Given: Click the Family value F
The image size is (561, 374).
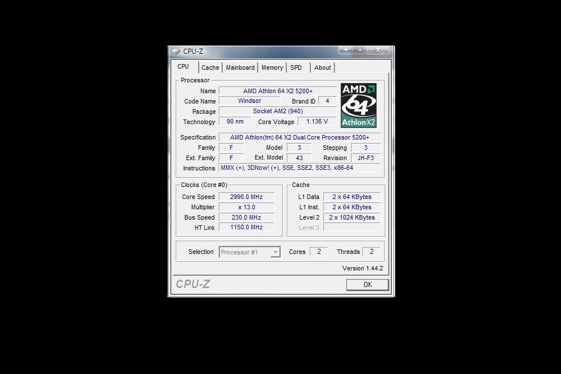Looking at the screenshot, I should 231,148.
